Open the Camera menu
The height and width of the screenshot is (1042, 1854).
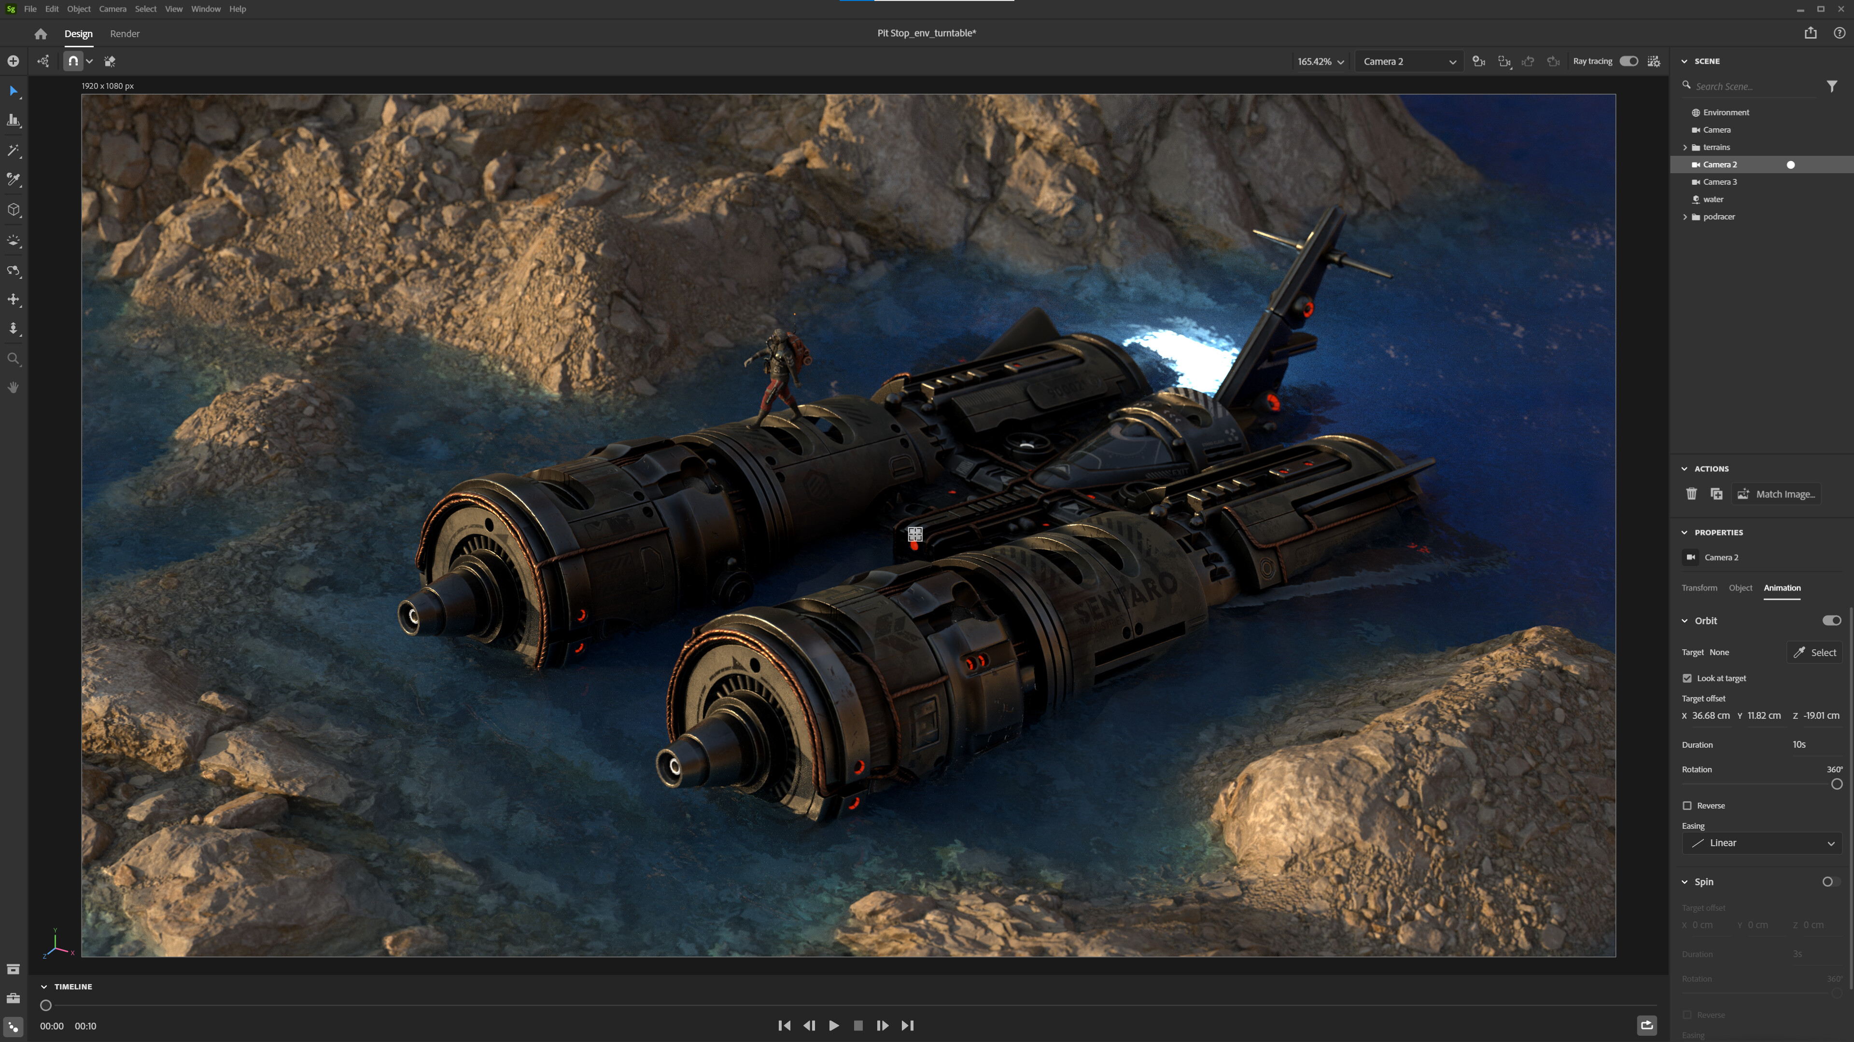click(112, 9)
